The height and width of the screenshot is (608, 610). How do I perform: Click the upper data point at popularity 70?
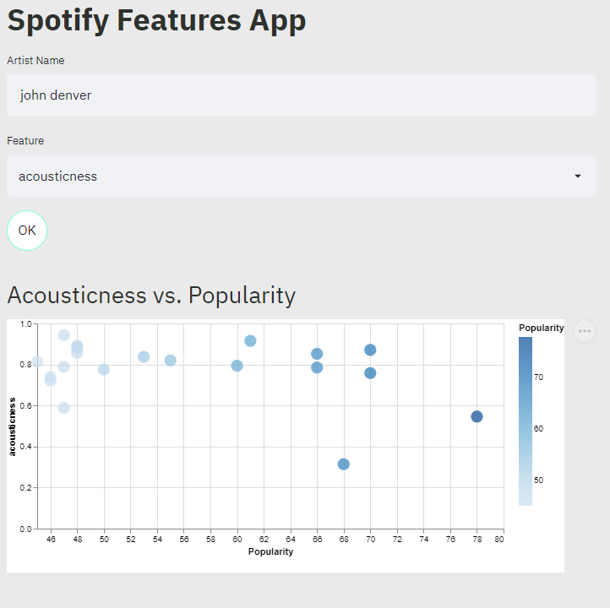pos(370,350)
